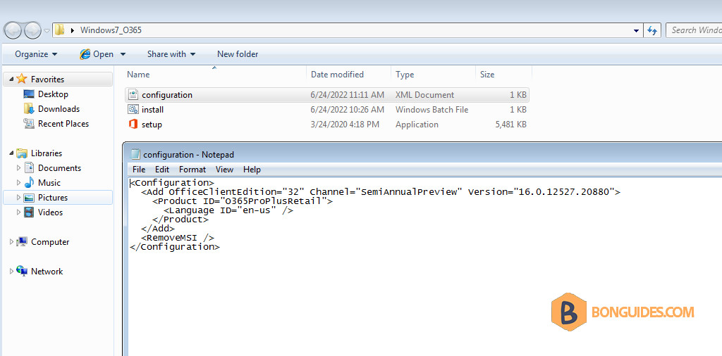This screenshot has height=356, width=722.
Task: Click the setup file name
Action: point(152,125)
